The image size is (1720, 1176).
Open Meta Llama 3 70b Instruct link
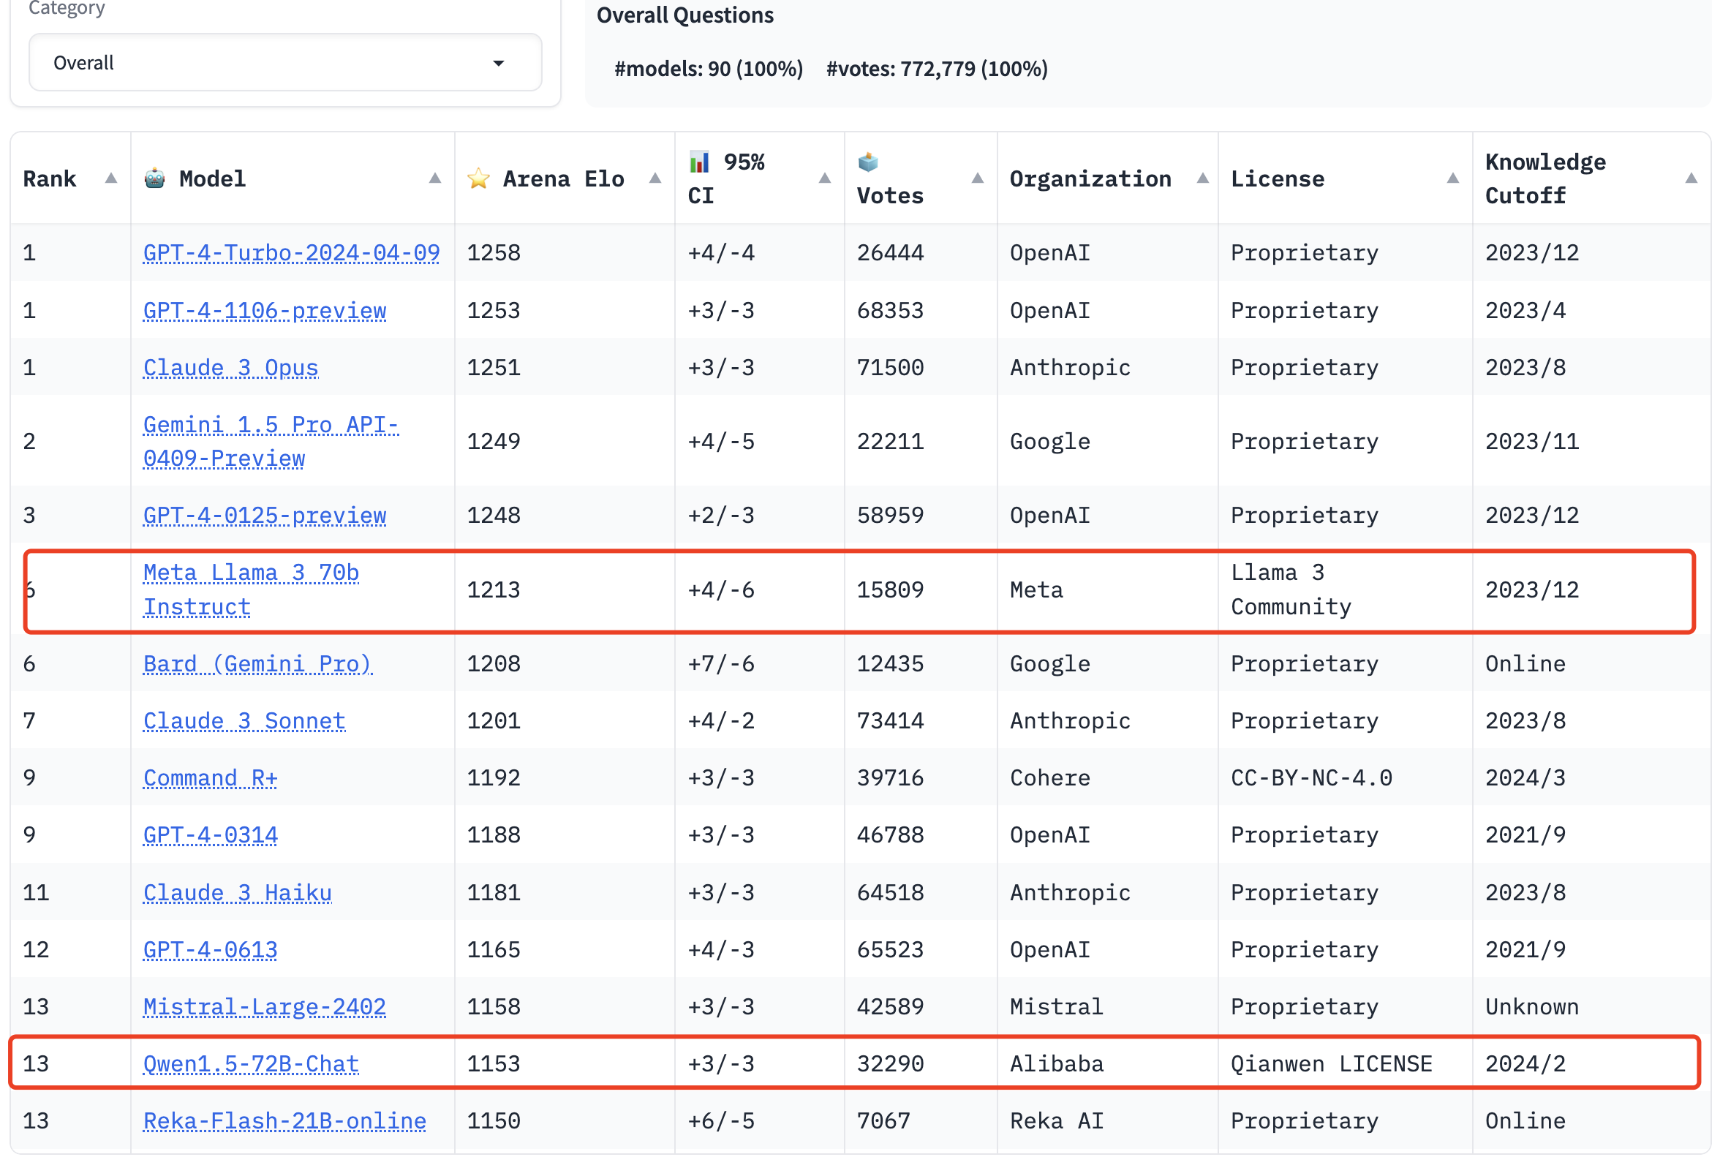[x=251, y=591]
